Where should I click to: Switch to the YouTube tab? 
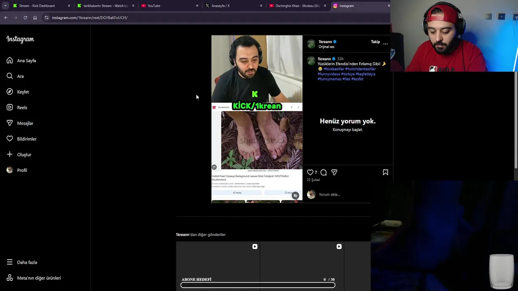pos(154,6)
